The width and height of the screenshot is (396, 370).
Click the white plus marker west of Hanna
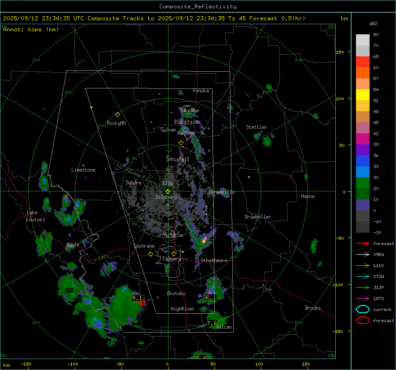(249, 177)
